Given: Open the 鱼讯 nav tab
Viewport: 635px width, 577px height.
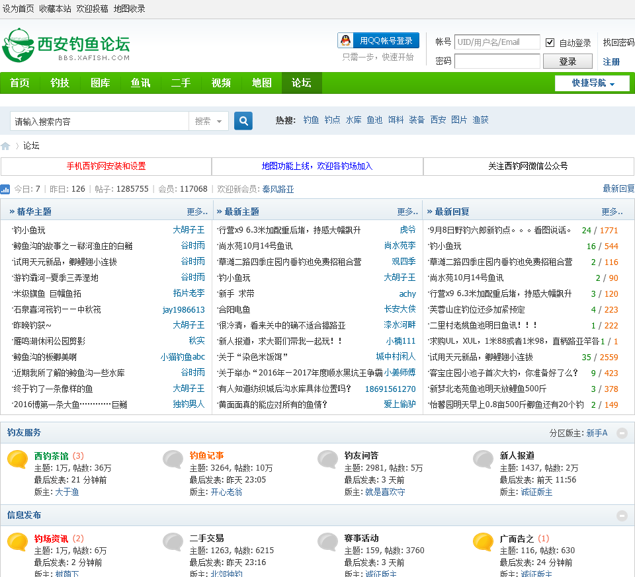Looking at the screenshot, I should click(140, 83).
